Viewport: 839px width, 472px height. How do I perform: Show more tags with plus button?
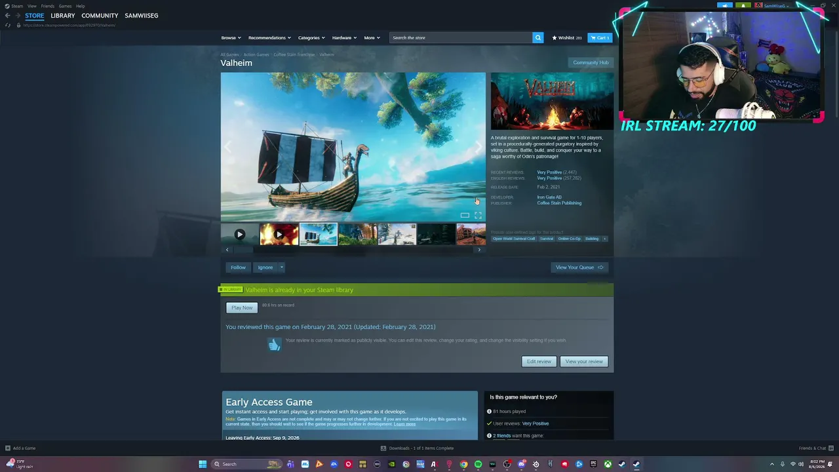pyautogui.click(x=605, y=239)
